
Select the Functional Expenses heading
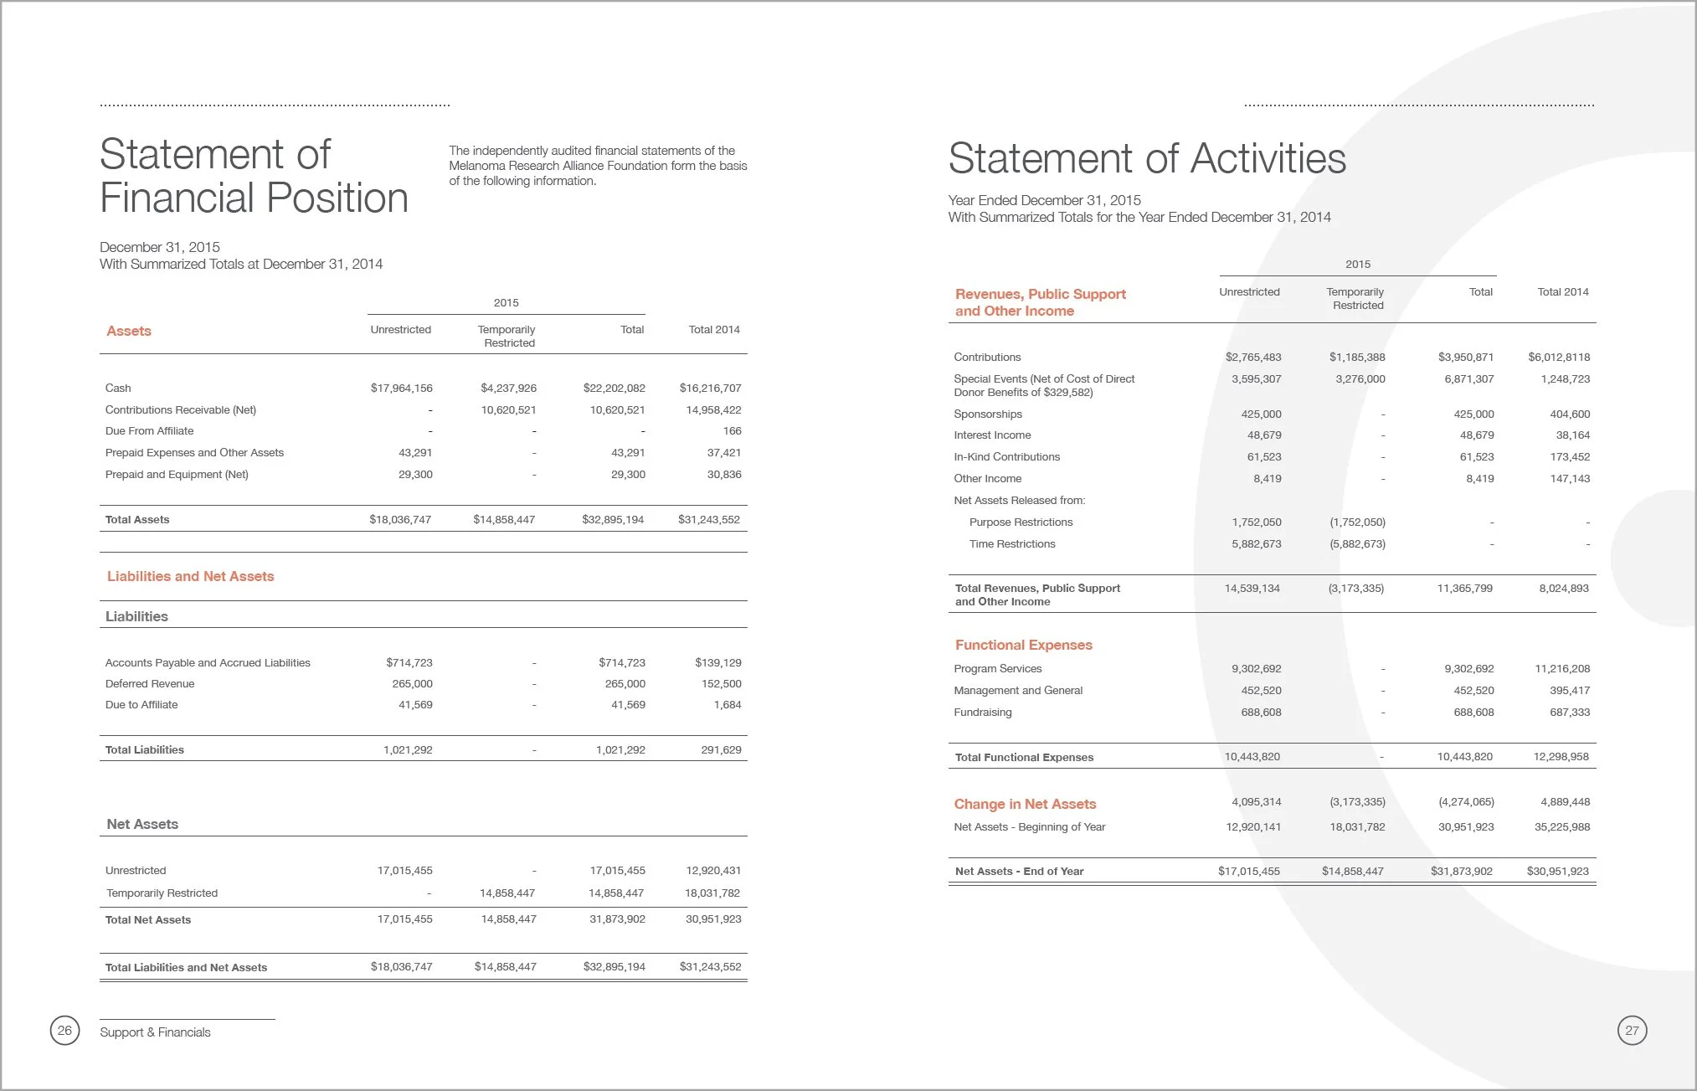pos(1023,645)
